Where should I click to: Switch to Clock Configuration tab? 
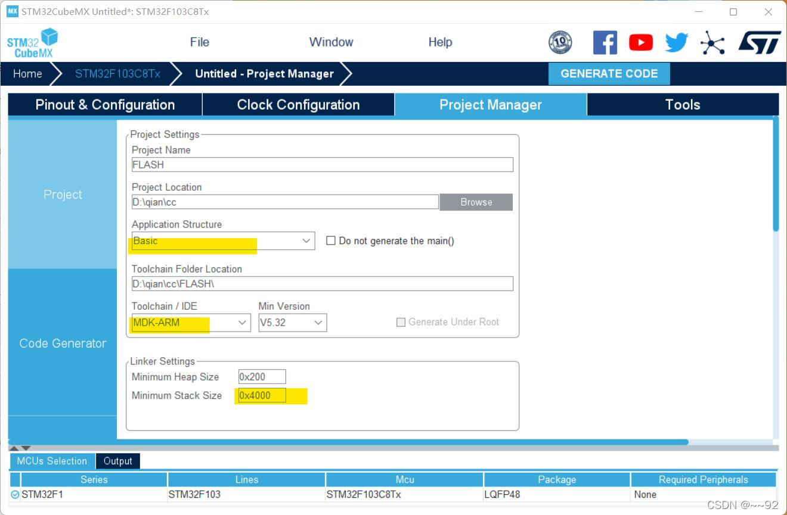(298, 105)
